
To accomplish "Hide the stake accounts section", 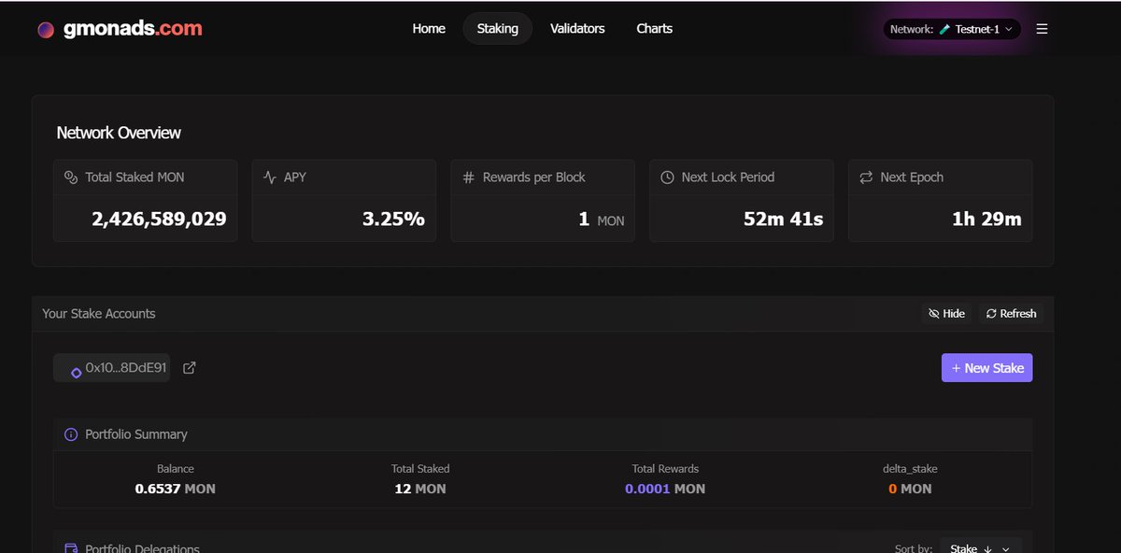I will pyautogui.click(x=946, y=314).
